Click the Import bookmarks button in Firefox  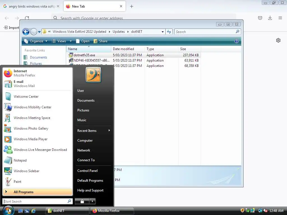[11, 27]
